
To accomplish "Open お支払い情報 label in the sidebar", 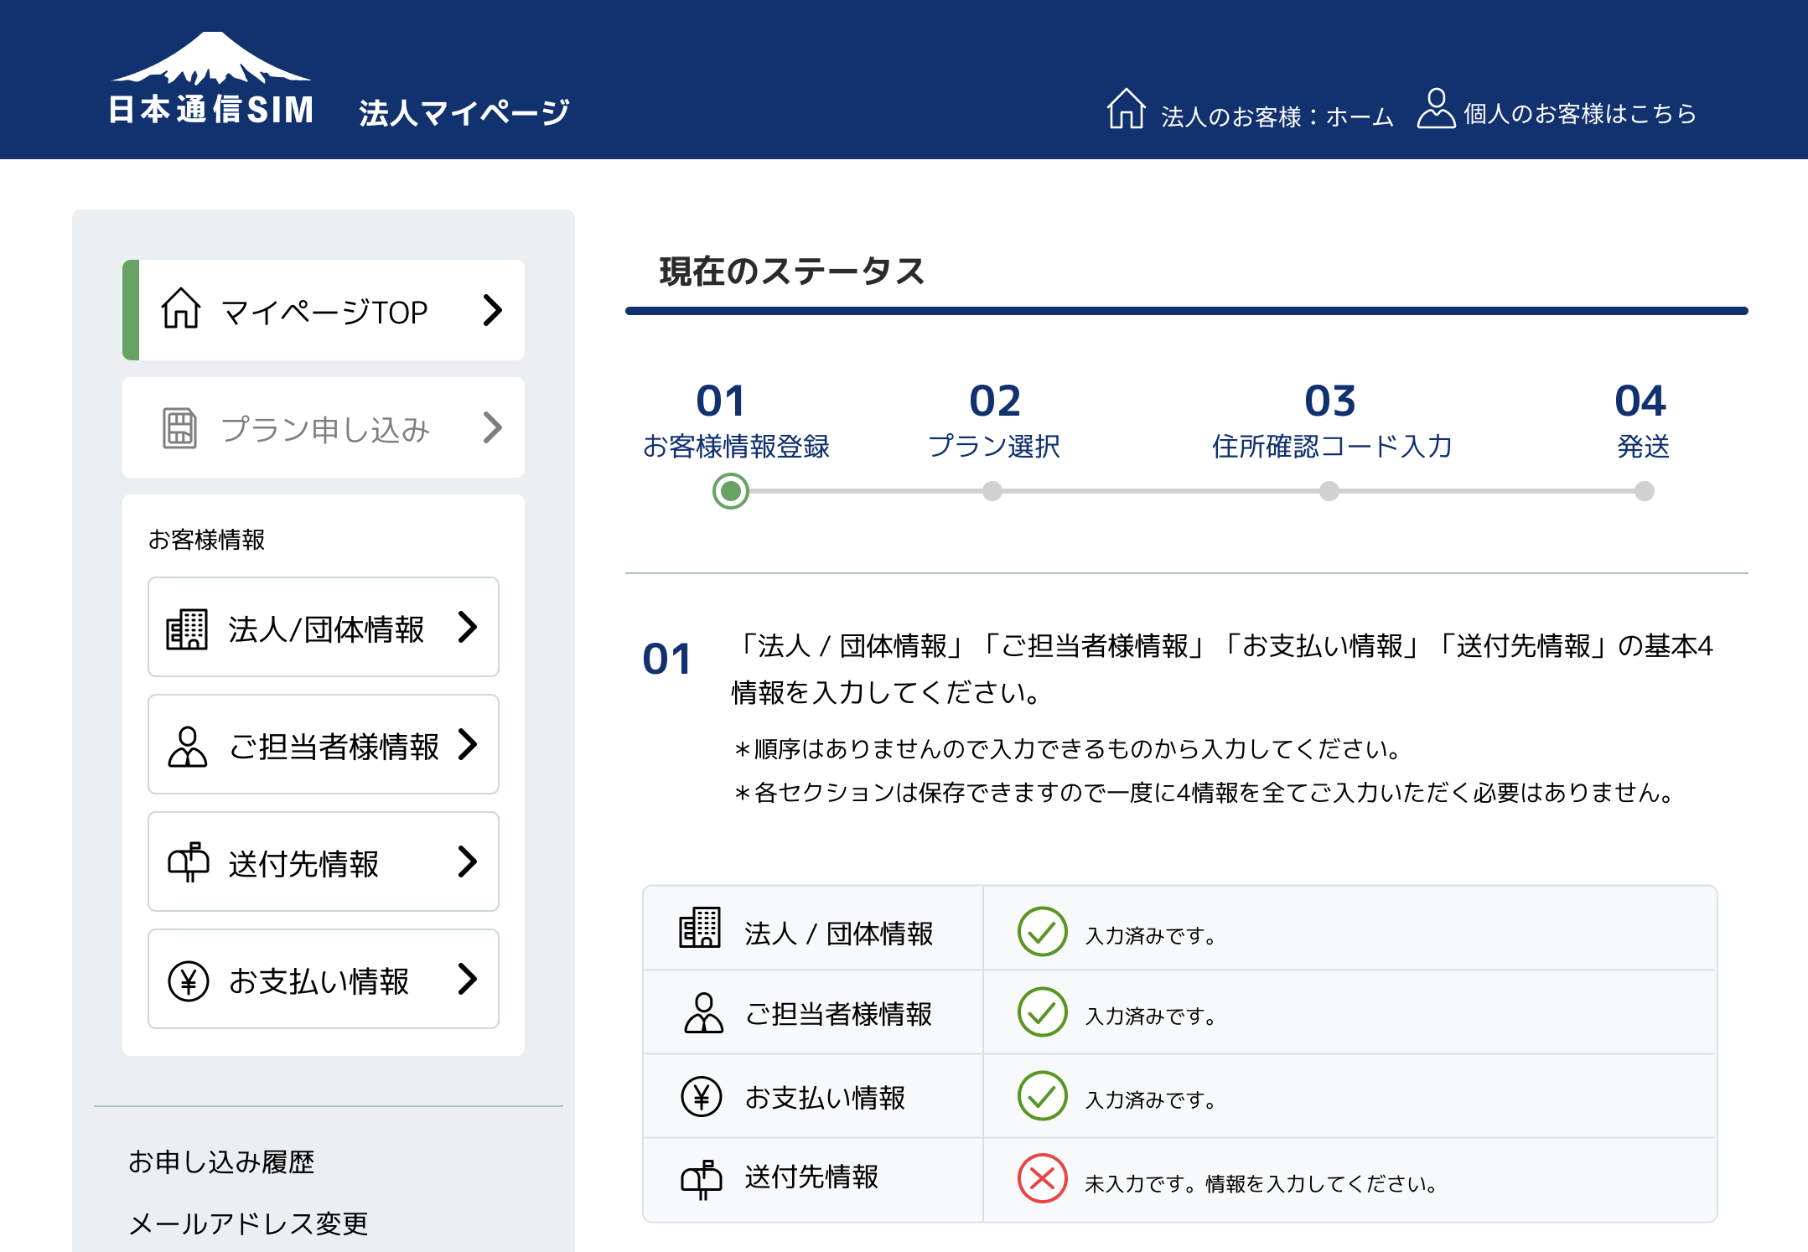I will [319, 981].
